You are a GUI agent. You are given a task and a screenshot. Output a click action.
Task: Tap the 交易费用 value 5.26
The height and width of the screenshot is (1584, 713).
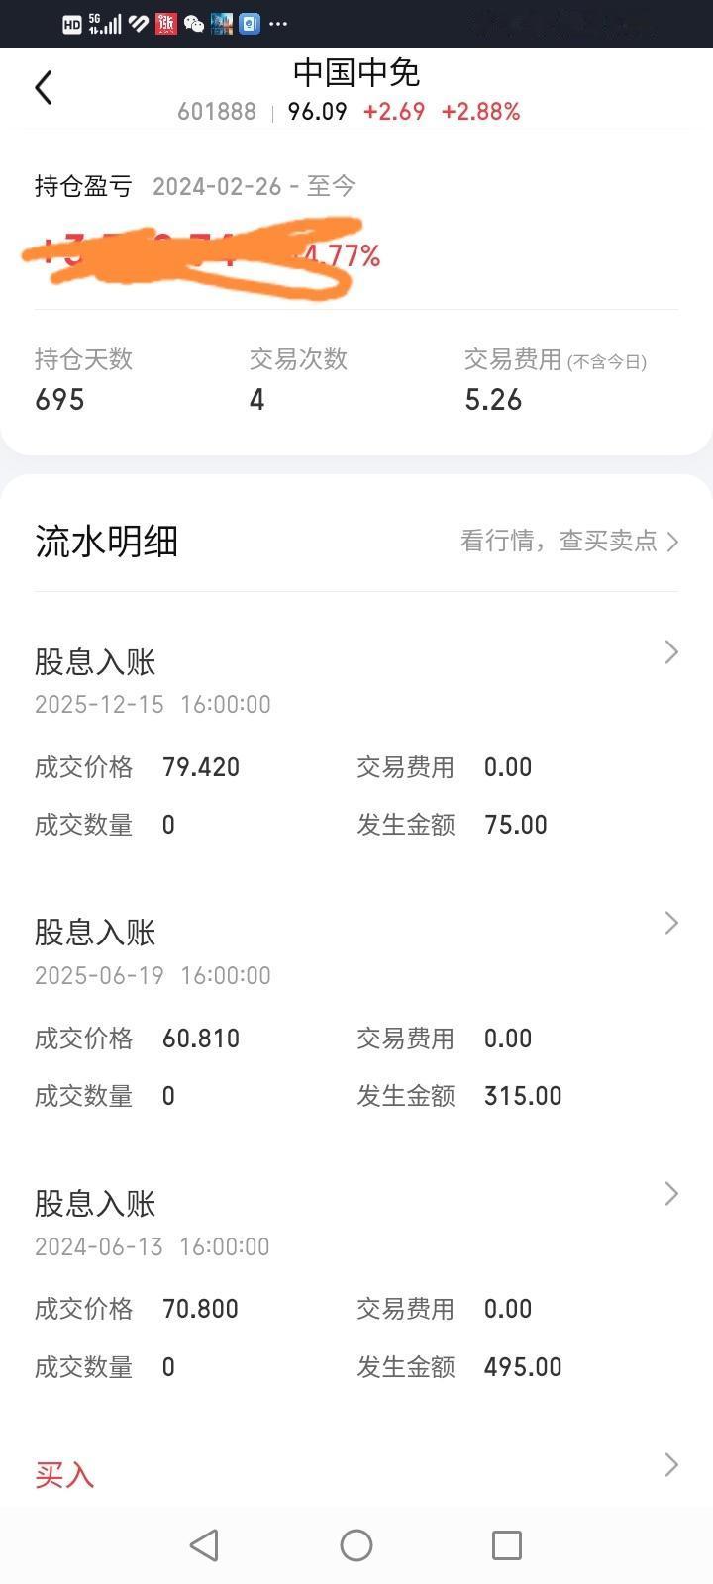point(493,400)
